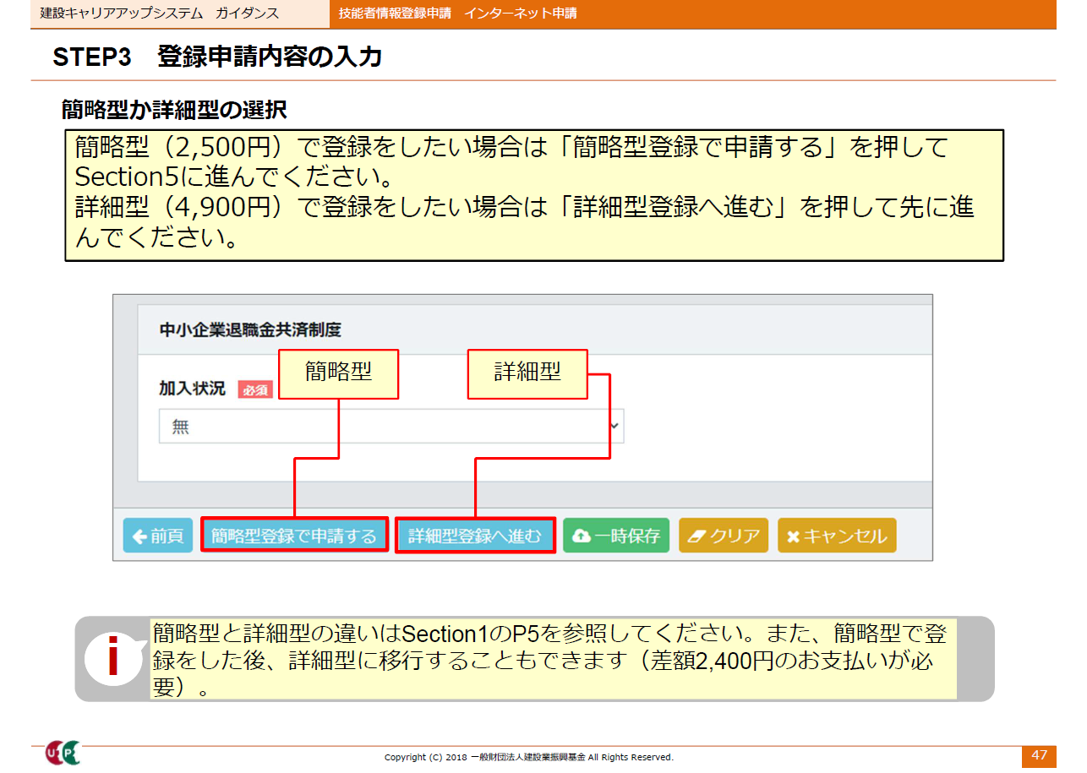Screen dimensions: 1087x773
Task: Click the 簡略型か詳細型の選択 subheading
Action: 174,109
